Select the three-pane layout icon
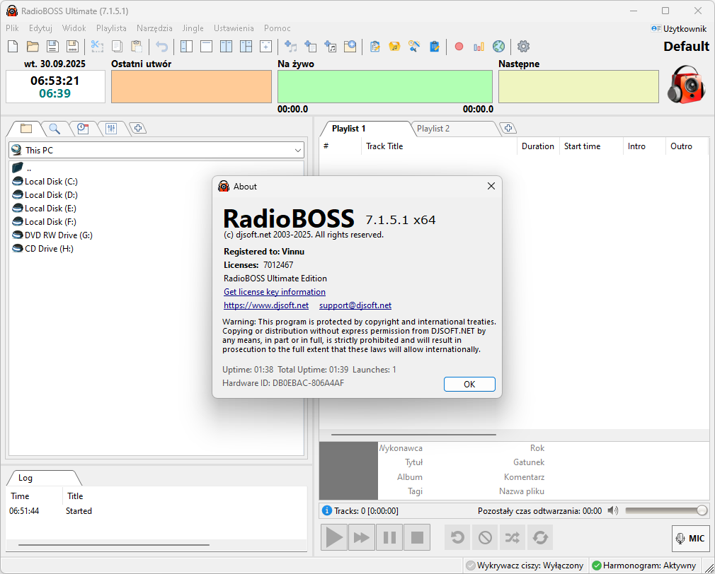The height and width of the screenshot is (574, 715). (x=246, y=47)
